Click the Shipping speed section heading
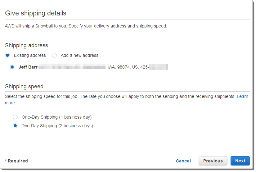 [24, 86]
